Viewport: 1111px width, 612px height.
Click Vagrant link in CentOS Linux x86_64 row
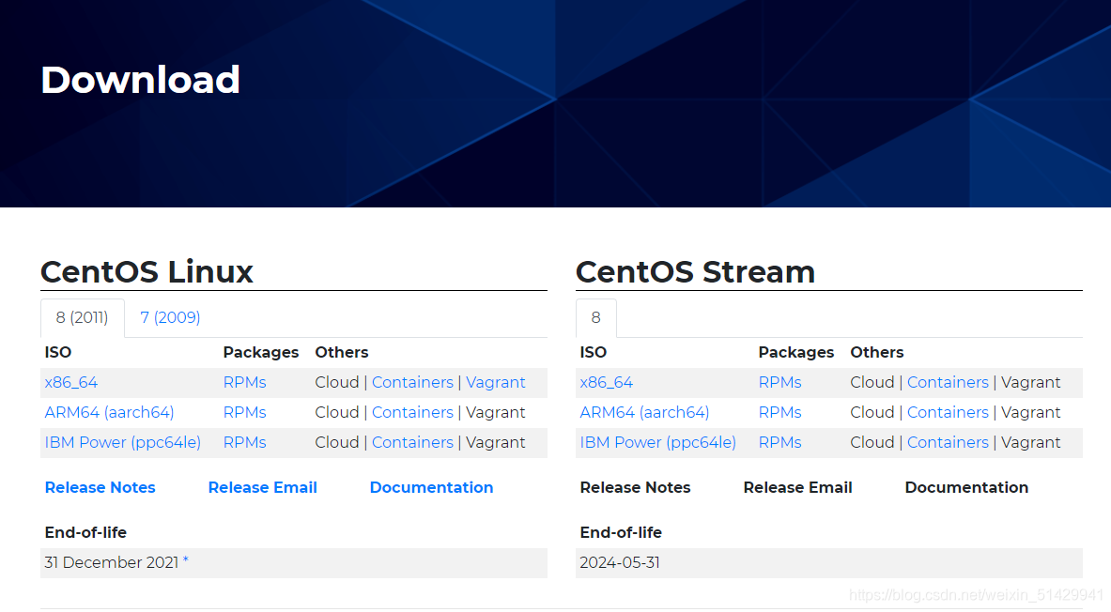click(495, 382)
